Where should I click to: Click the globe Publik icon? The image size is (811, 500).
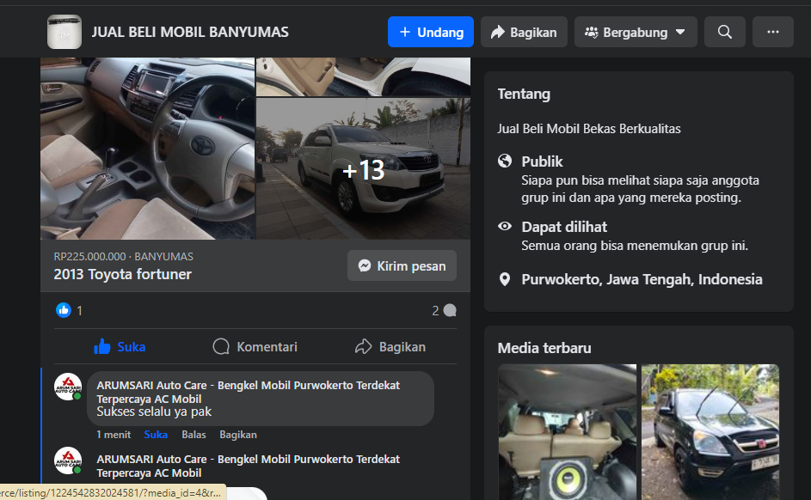click(505, 162)
